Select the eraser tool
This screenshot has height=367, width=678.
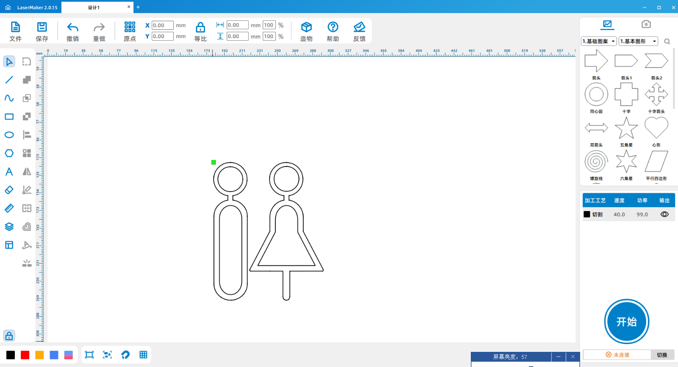coord(9,190)
